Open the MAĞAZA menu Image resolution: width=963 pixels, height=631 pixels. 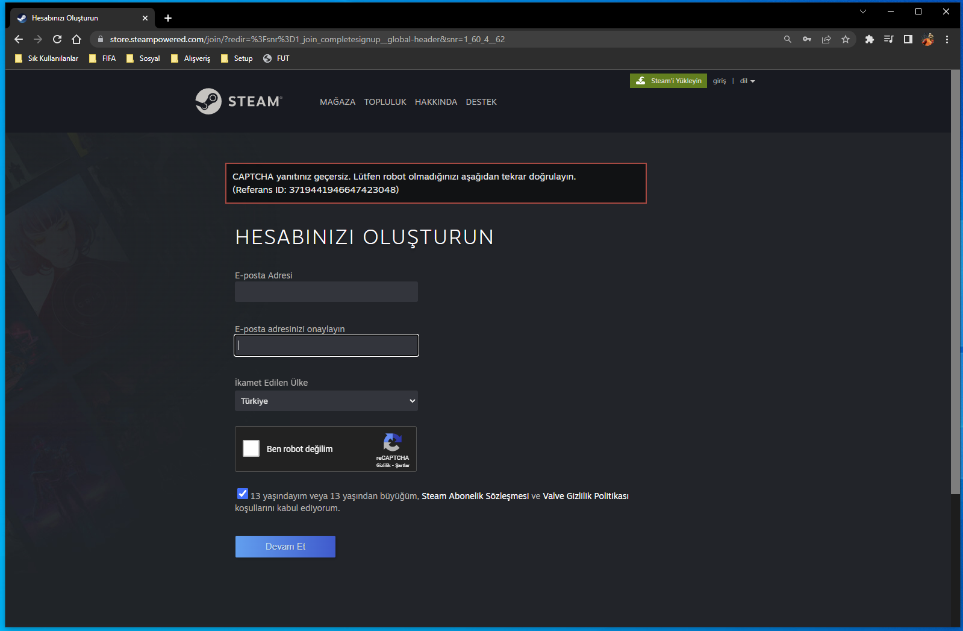coord(338,102)
